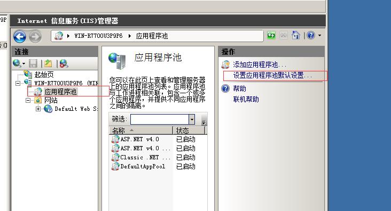This screenshot has width=391, height=211.
Task: Click the 应用程序池 tree node icon
Action: 38,92
